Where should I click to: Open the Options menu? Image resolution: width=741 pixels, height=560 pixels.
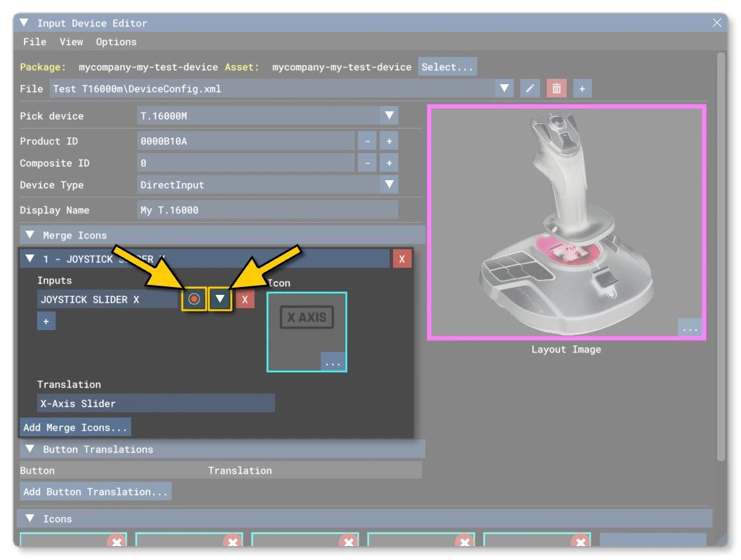click(116, 42)
